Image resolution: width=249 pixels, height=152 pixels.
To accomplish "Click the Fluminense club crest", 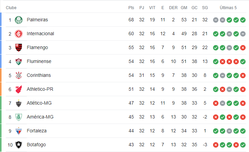I will point(19,62).
